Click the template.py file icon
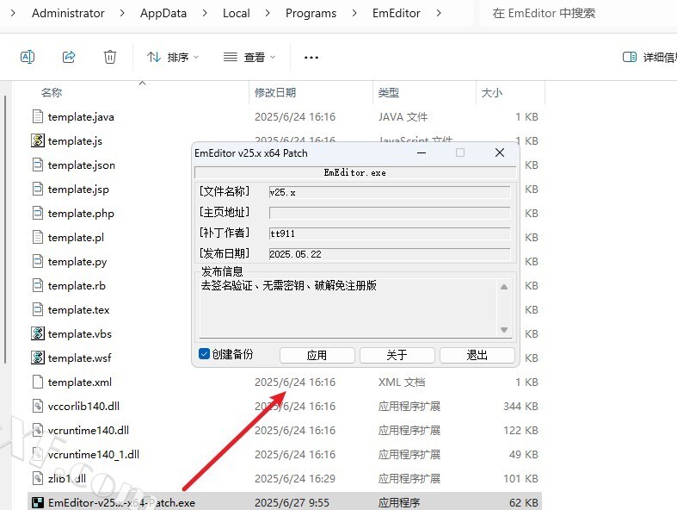Image resolution: width=677 pixels, height=510 pixels. (38, 261)
